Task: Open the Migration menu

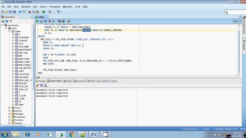Action: 68,7
